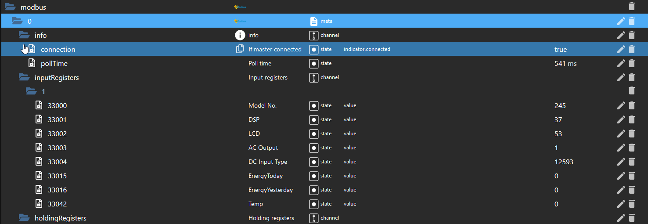Delete register 33002 LCD
The height and width of the screenshot is (224, 648).
pos(632,133)
